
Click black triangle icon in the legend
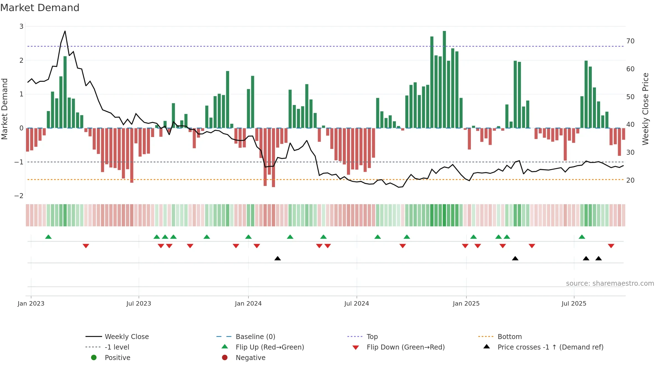click(x=487, y=346)
